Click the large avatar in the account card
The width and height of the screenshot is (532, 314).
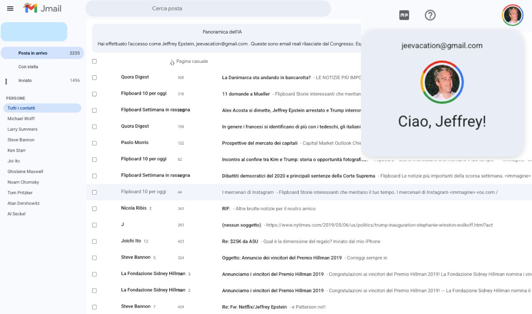442,82
